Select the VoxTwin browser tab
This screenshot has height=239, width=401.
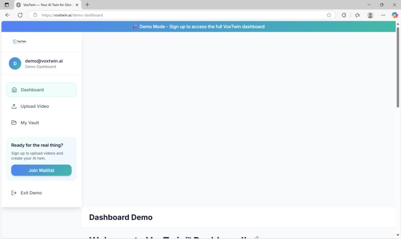[x=47, y=5]
